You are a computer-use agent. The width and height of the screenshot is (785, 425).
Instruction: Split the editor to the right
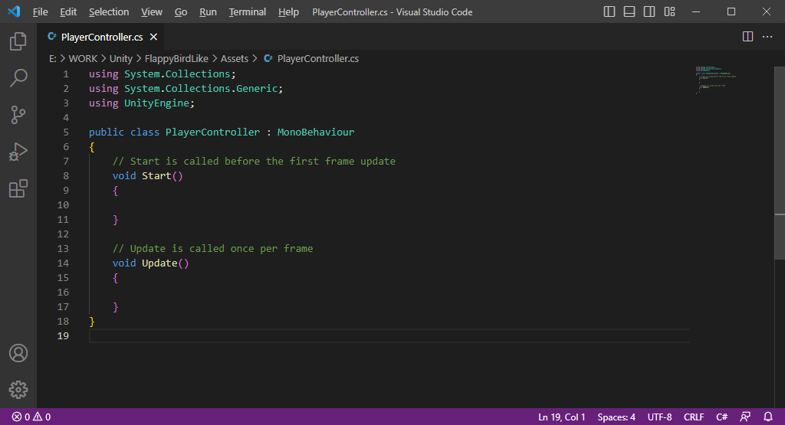tap(747, 37)
